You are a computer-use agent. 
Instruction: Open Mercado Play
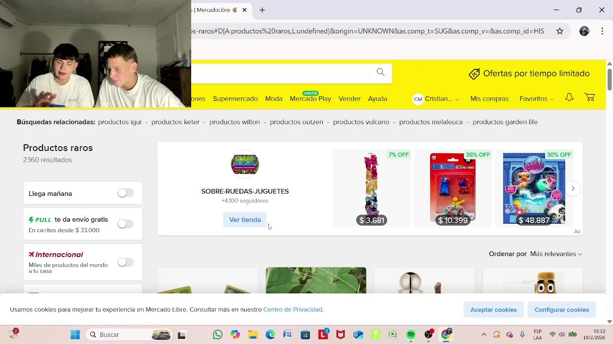[310, 98]
